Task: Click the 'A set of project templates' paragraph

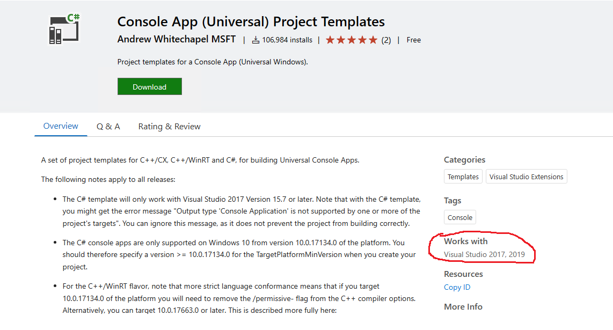Action: click(x=200, y=160)
